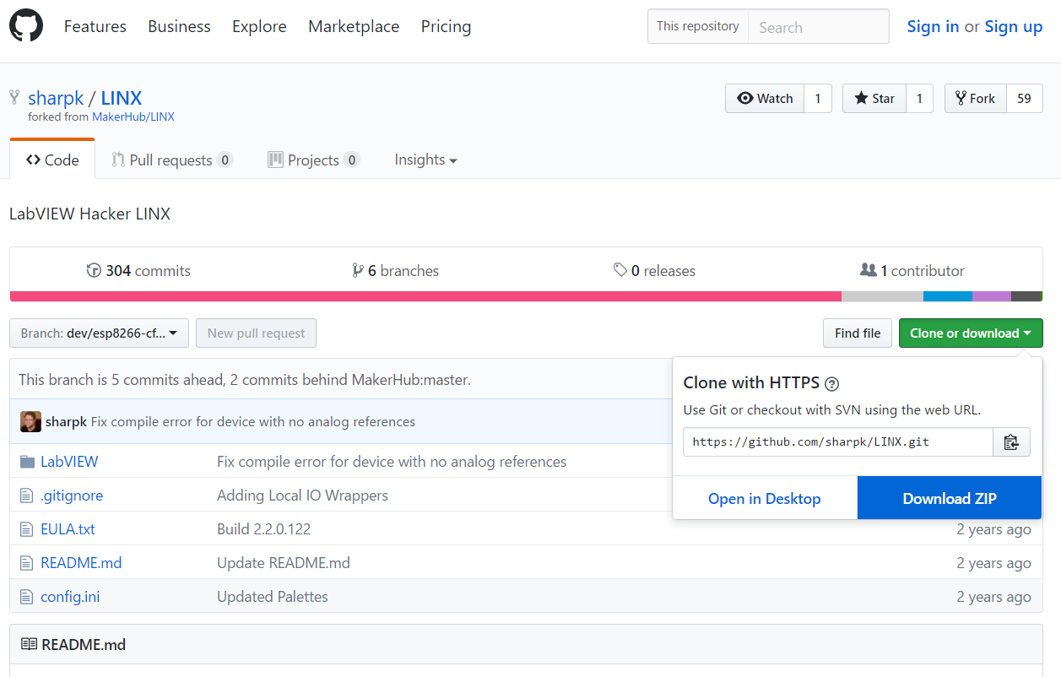This screenshot has height=677, width=1061.
Task: Click the eye icon in the Watch button
Action: pos(745,98)
